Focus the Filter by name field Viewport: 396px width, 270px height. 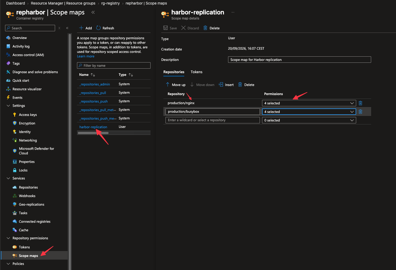pos(114,65)
